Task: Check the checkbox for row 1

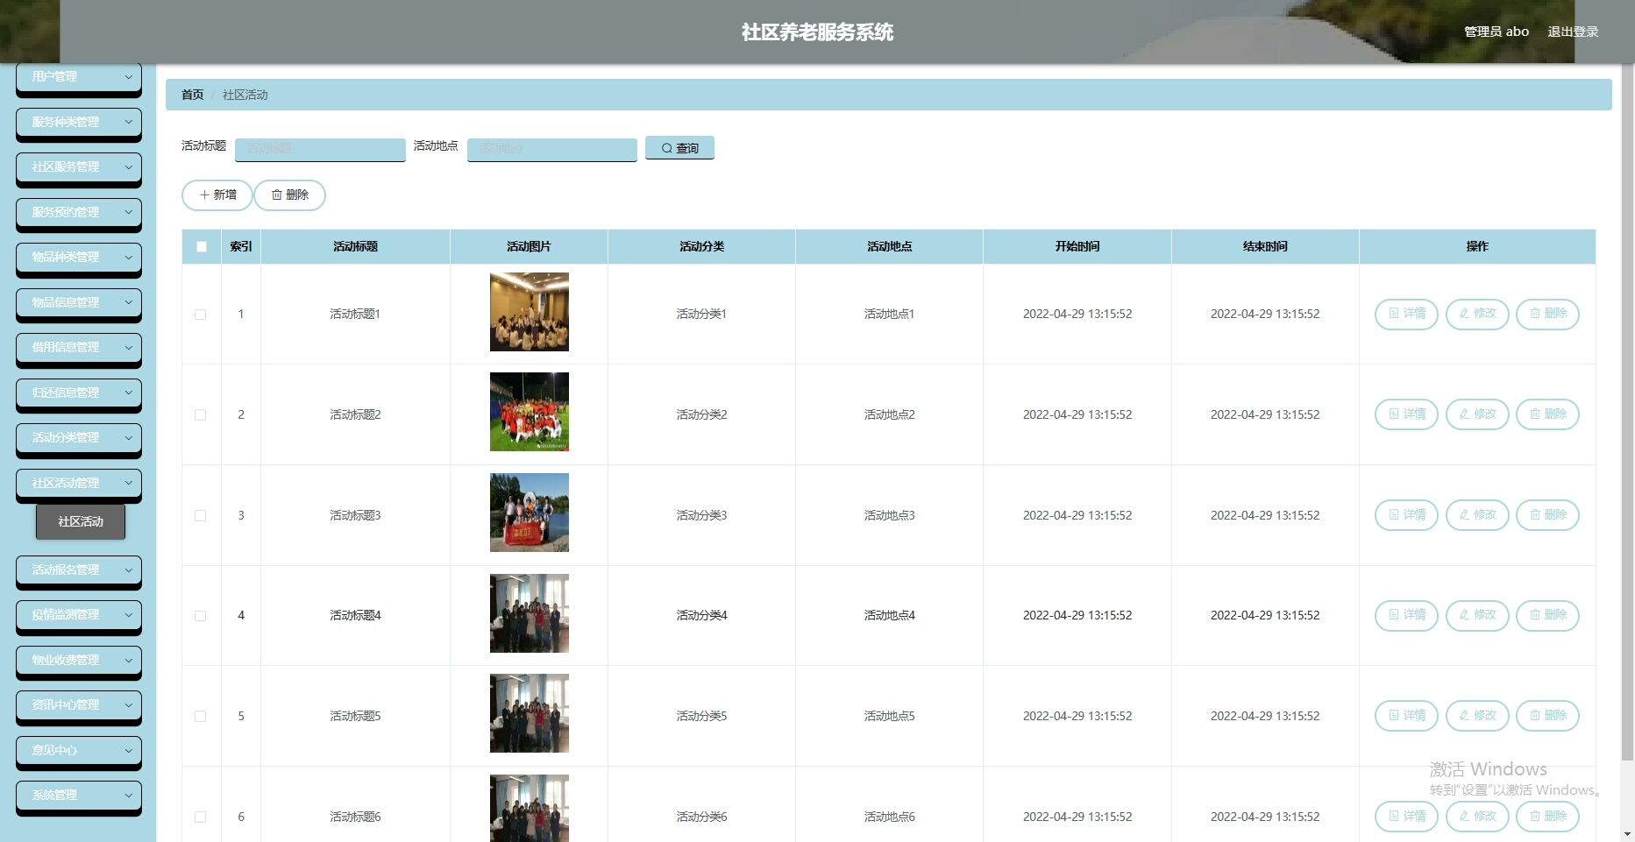Action: click(201, 315)
